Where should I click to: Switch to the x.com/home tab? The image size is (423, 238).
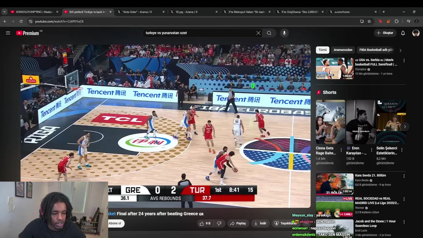pyautogui.click(x=353, y=12)
